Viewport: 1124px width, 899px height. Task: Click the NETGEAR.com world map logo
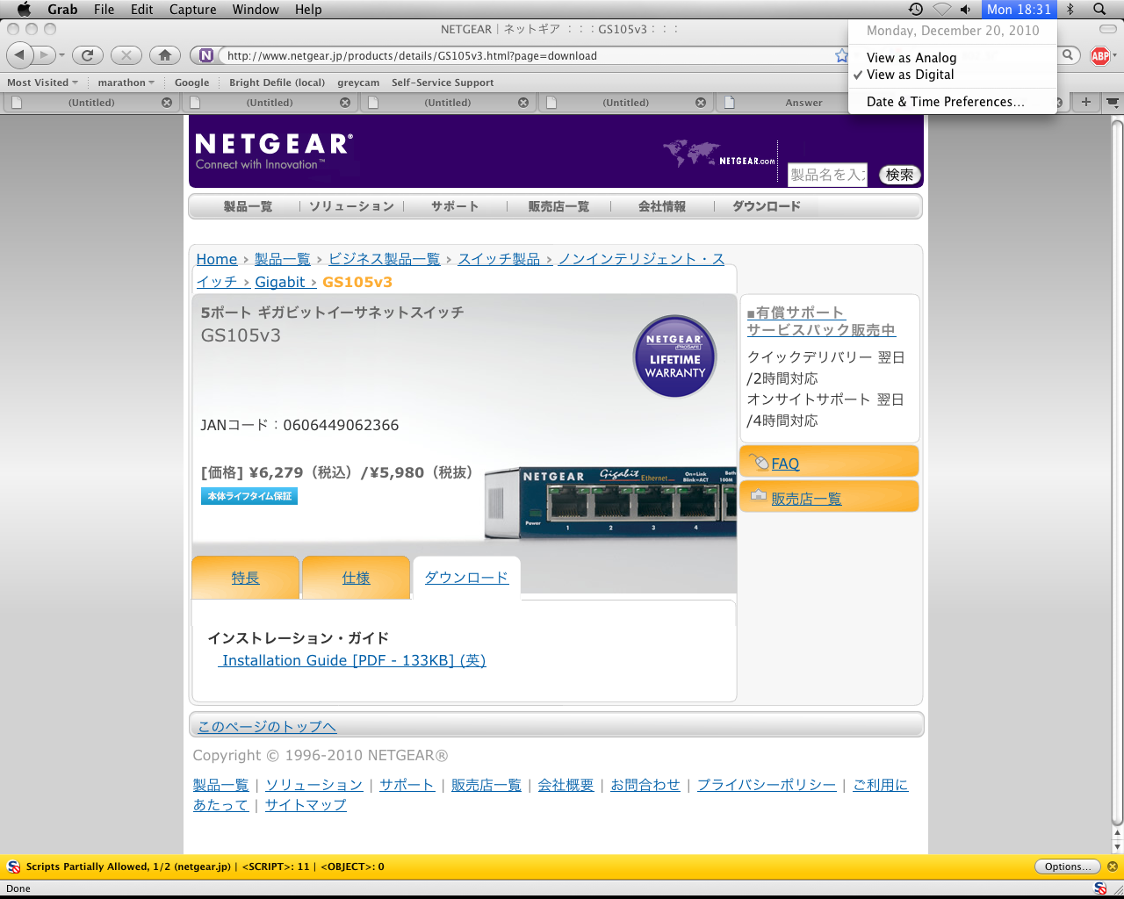[719, 154]
